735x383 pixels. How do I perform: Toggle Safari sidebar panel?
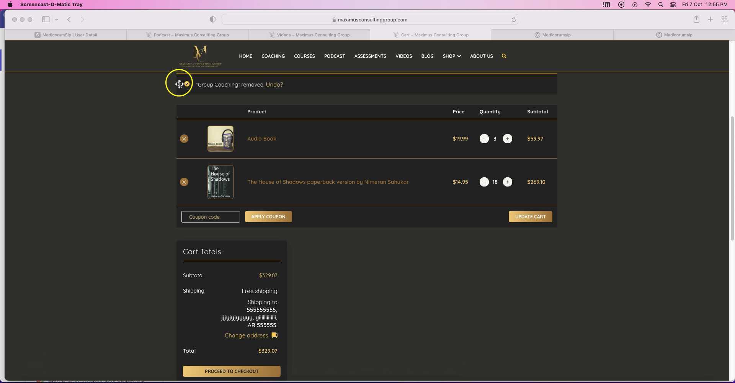pos(46,20)
